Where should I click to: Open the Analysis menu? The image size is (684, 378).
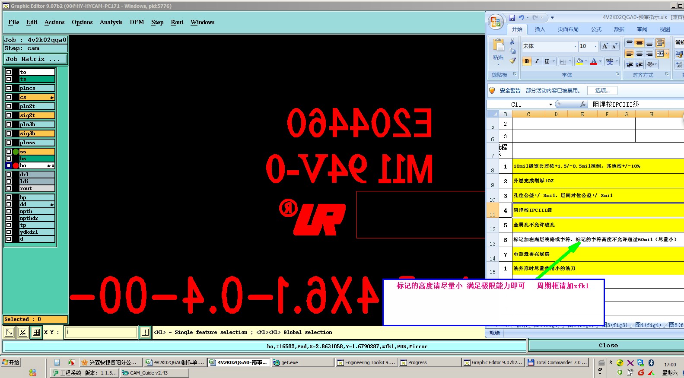click(x=111, y=22)
